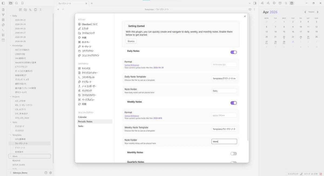324x176 pixels.
Task: Open the vault settings gear icon
Action: 50,173
